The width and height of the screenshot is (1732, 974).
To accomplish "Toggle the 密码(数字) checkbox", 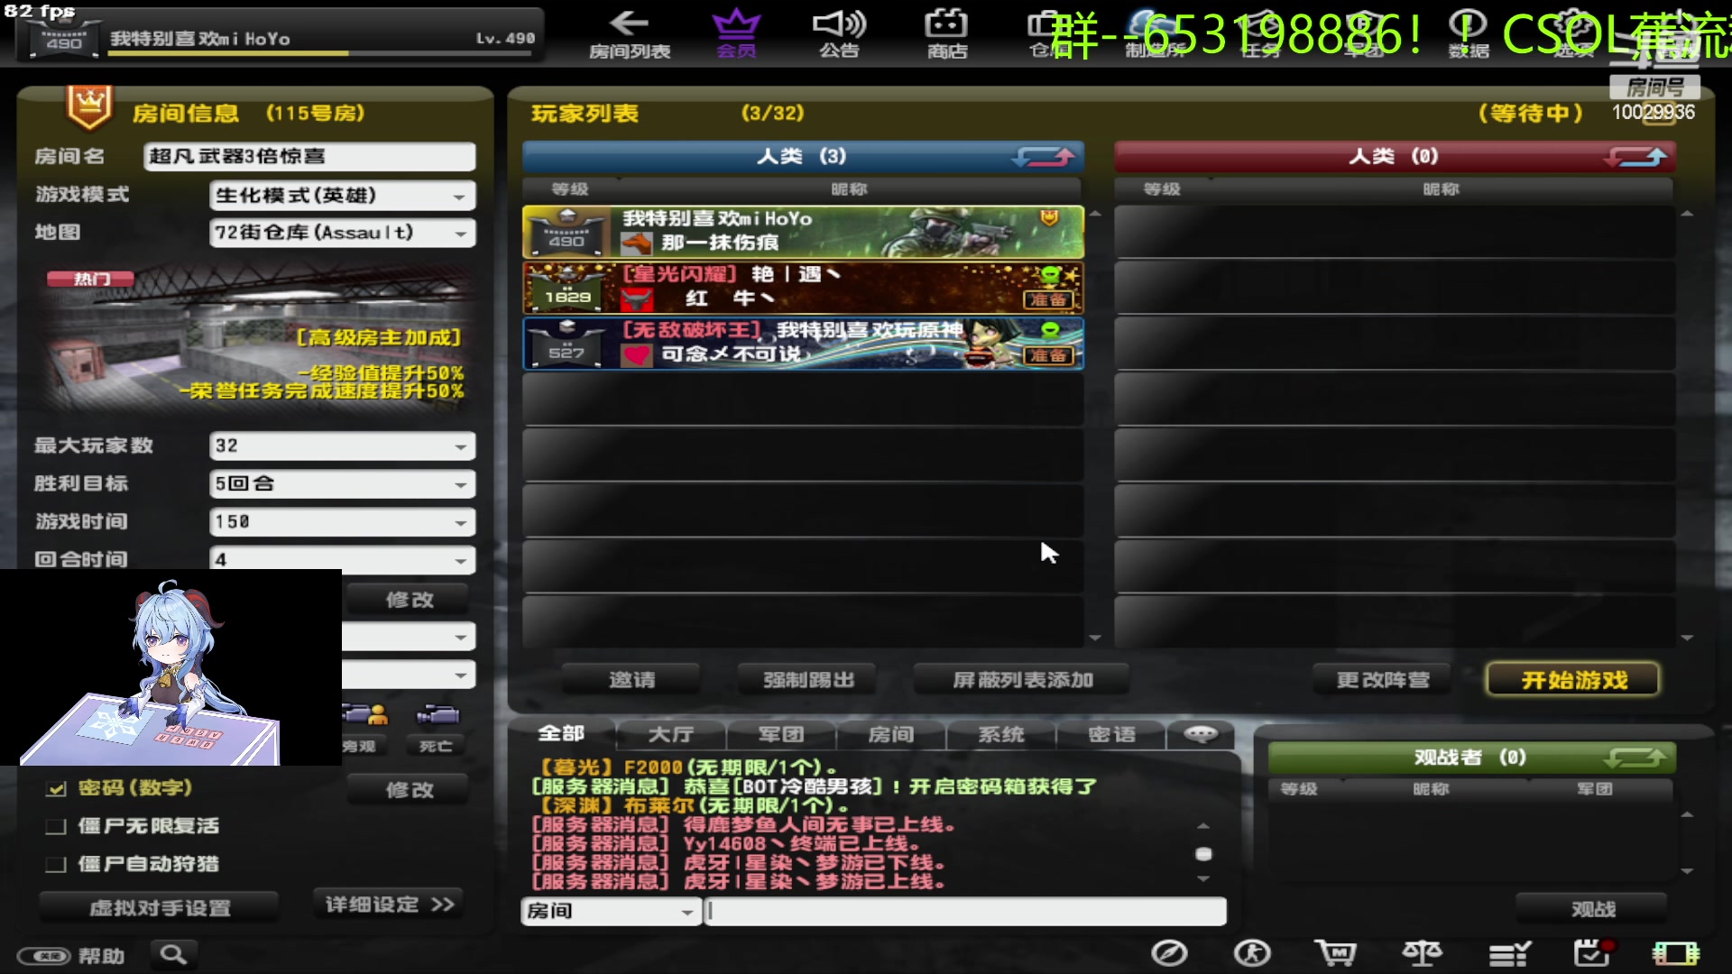I will 56,788.
